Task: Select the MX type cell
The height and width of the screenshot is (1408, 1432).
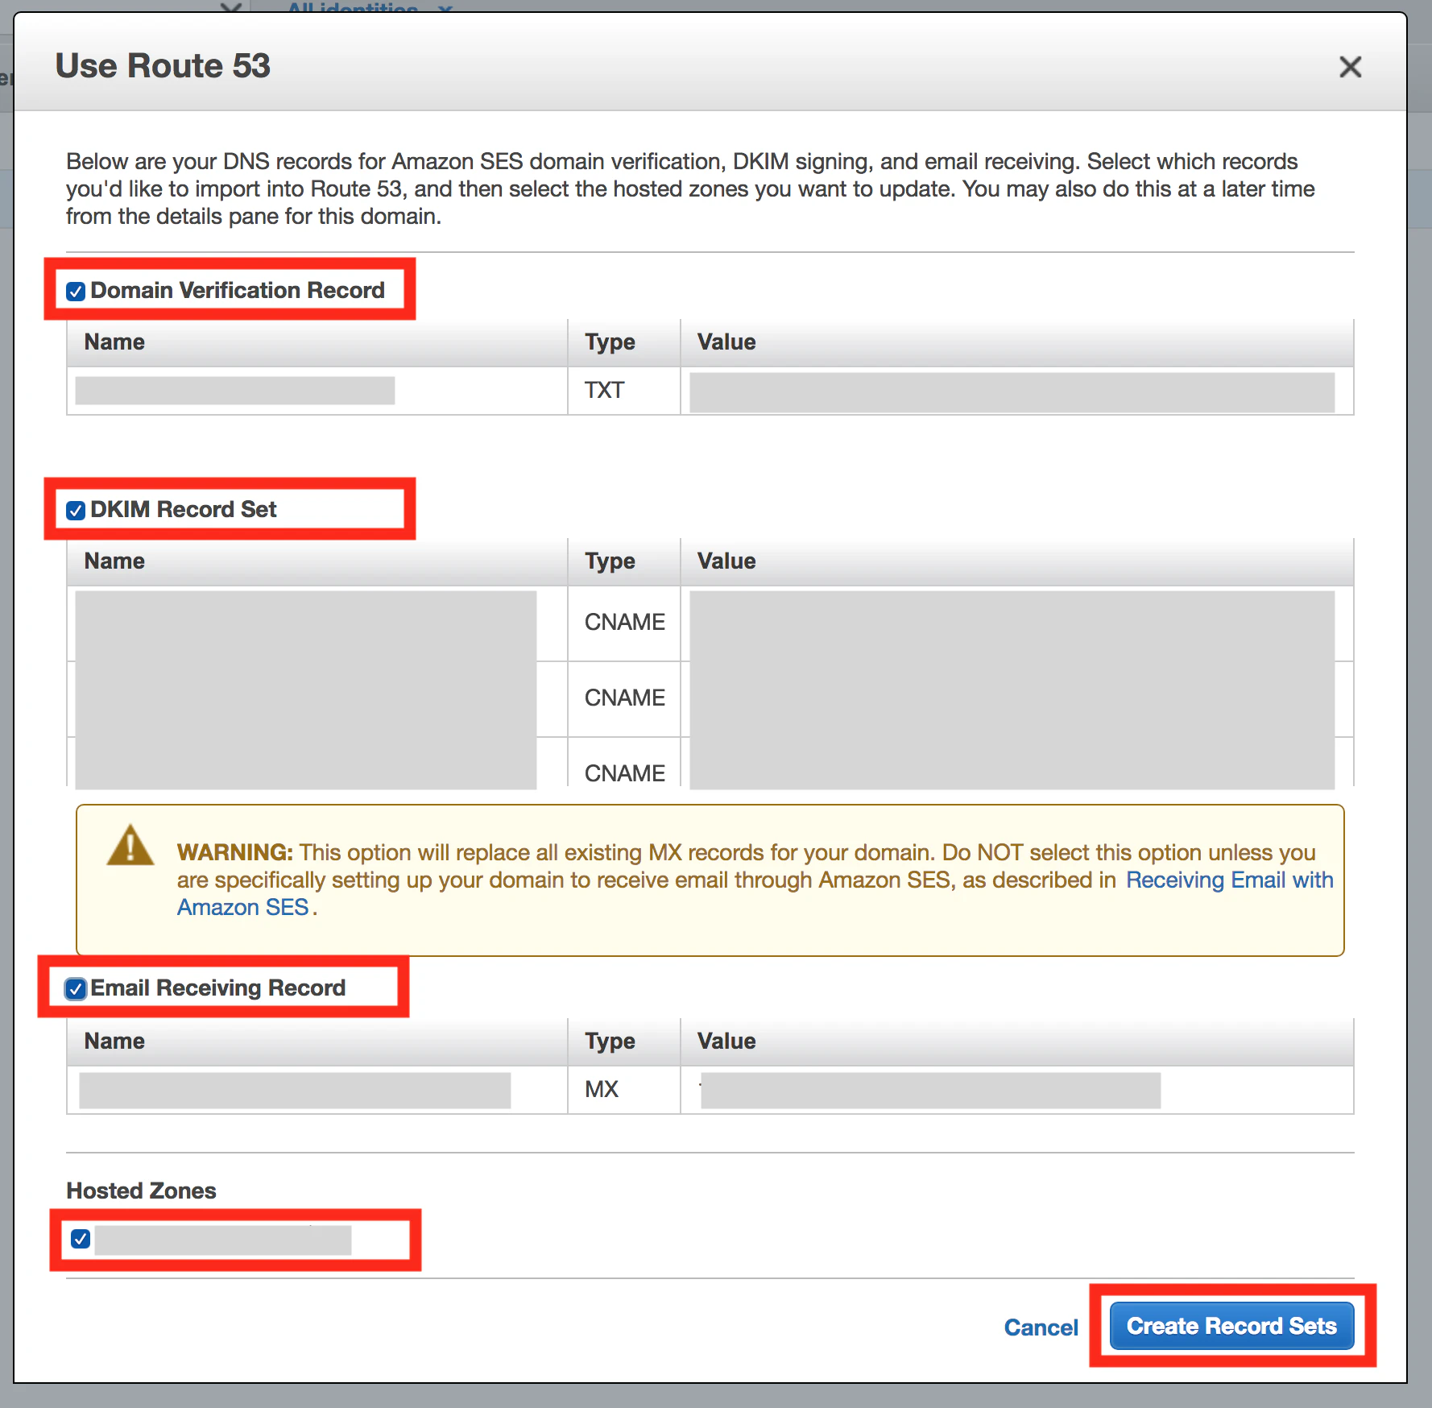Action: coord(624,1090)
